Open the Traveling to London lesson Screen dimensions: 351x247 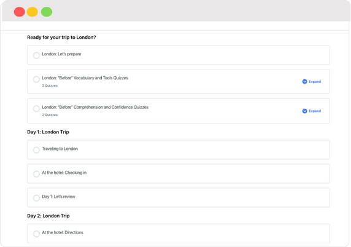click(60, 149)
